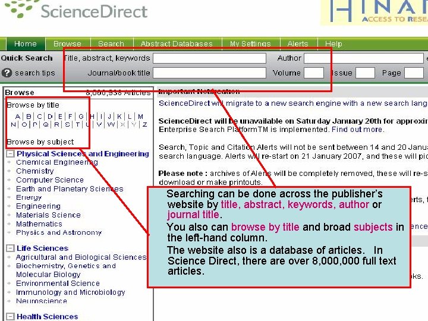This screenshot has height=321, width=428.
Task: Open Computer Science subject
Action: [50, 180]
